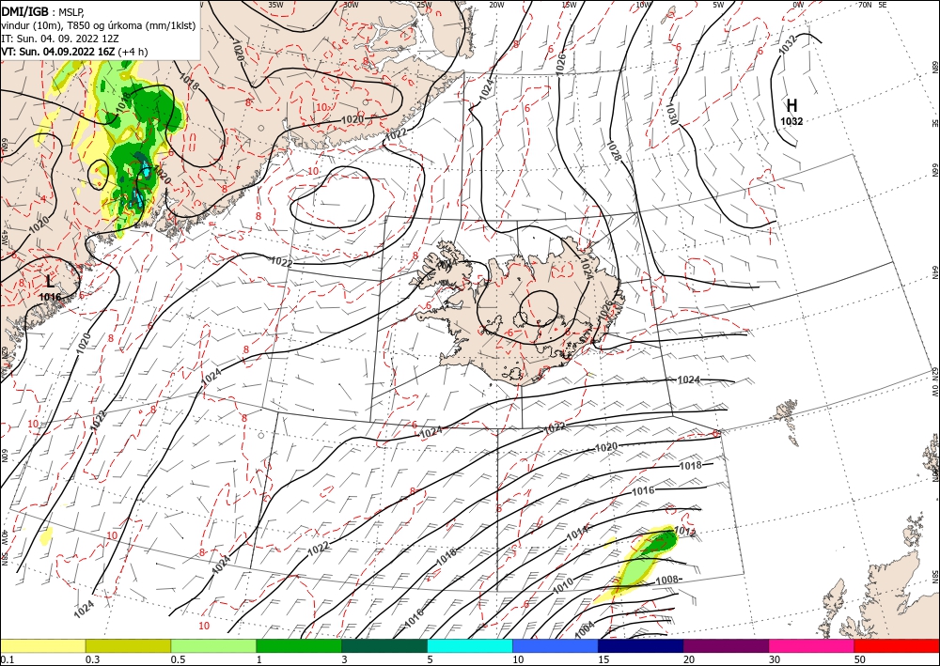The image size is (940, 666).
Task: Click the "1004" isobar label
Action: (585, 628)
